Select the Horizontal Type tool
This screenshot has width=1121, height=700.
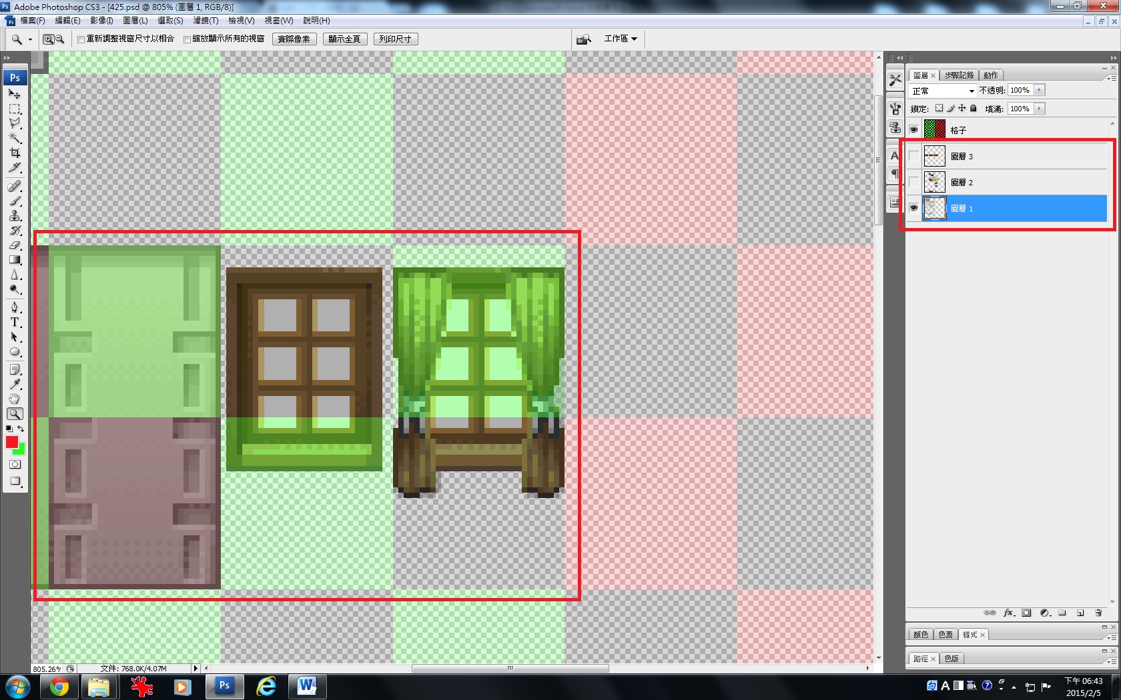pyautogui.click(x=15, y=322)
